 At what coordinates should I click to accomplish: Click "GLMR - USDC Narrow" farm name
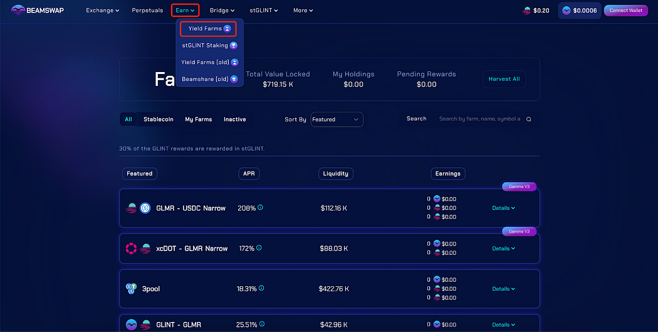(x=191, y=208)
